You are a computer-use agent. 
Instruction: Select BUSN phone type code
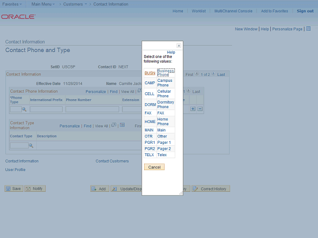pyautogui.click(x=150, y=73)
